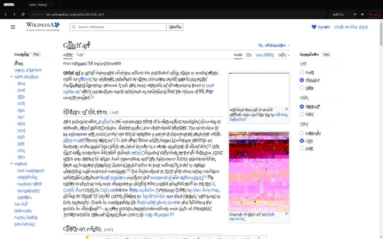Open the 10 languages dropdown
Image resolution: width=383 pixels, height=239 pixels.
point(274,45)
